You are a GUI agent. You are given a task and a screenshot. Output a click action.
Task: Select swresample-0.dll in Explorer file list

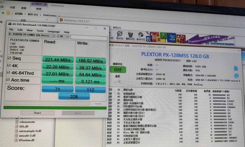click(x=30, y=131)
